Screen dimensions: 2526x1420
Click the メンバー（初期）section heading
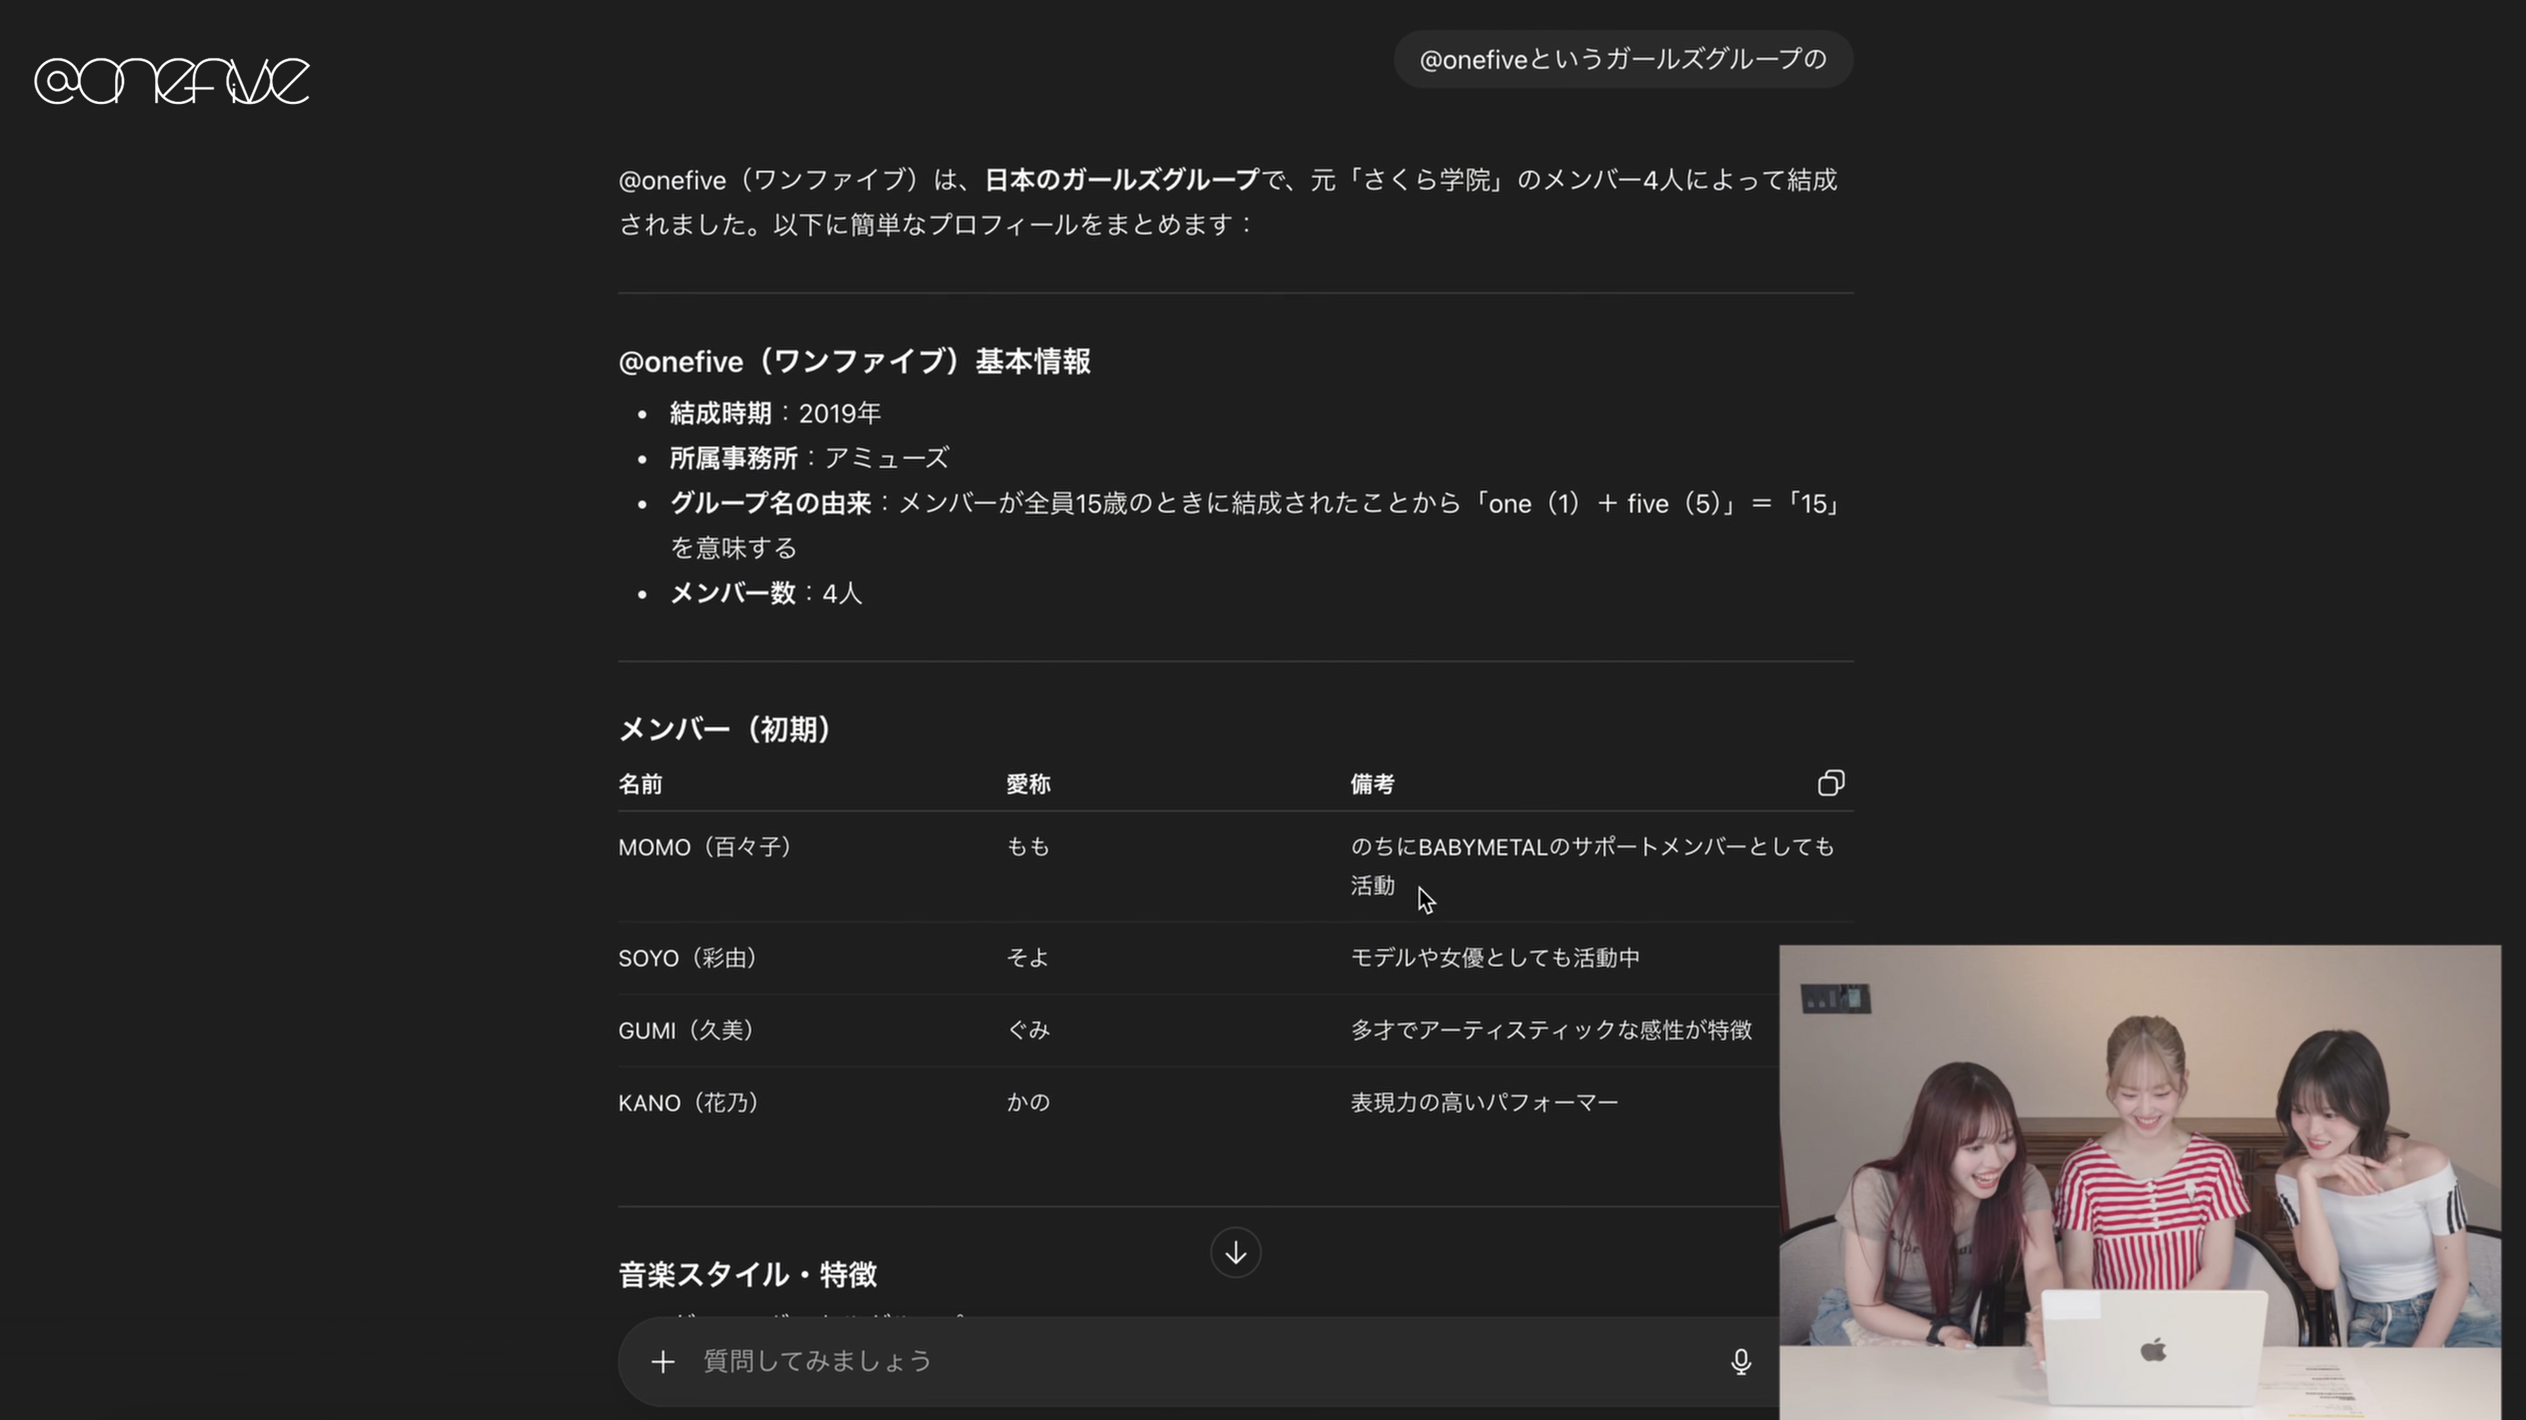[x=725, y=729]
